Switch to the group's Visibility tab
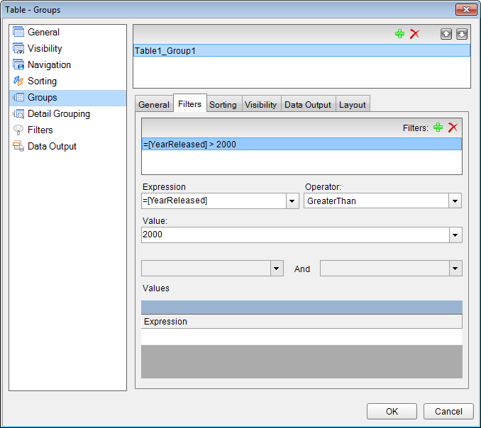The width and height of the screenshot is (481, 428). [x=261, y=105]
